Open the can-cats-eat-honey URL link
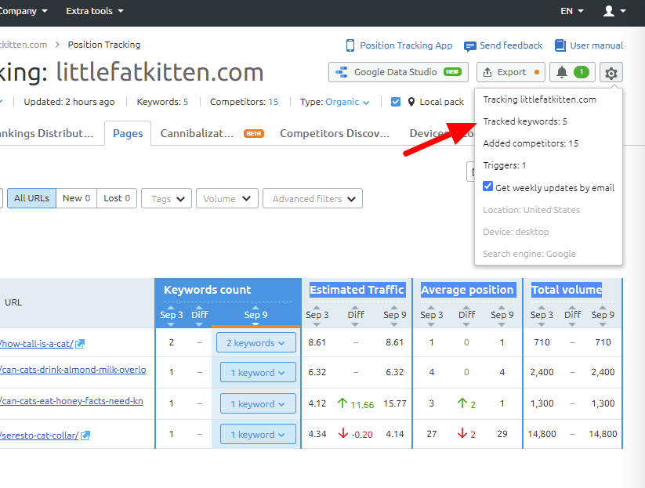 [71, 401]
